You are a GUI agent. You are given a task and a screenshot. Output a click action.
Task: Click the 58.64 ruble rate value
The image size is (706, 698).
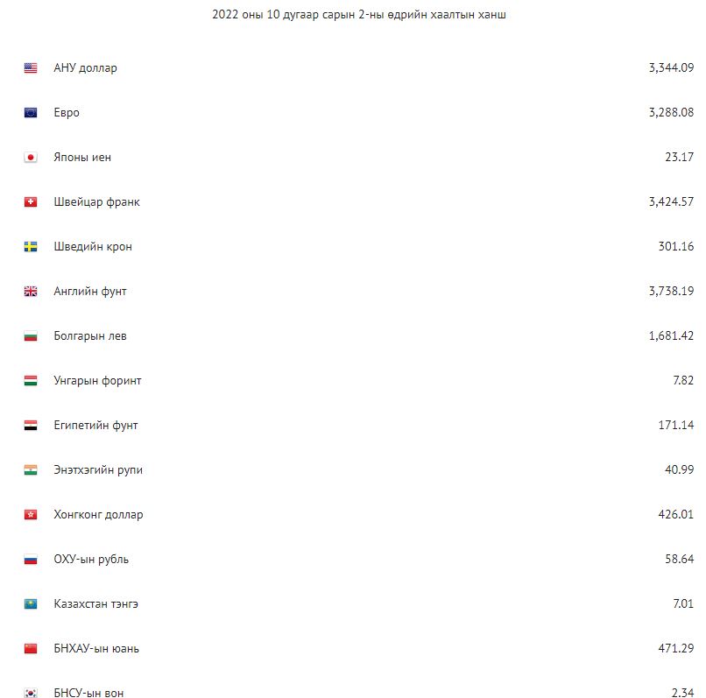pos(679,560)
